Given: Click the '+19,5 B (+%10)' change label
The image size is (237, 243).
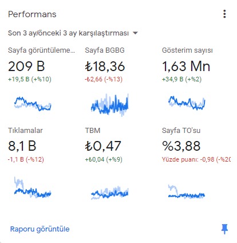Looking at the screenshot, I should click(x=30, y=79).
